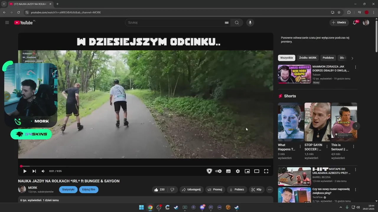Focus the YouTube Szukaj search field

coord(176,23)
